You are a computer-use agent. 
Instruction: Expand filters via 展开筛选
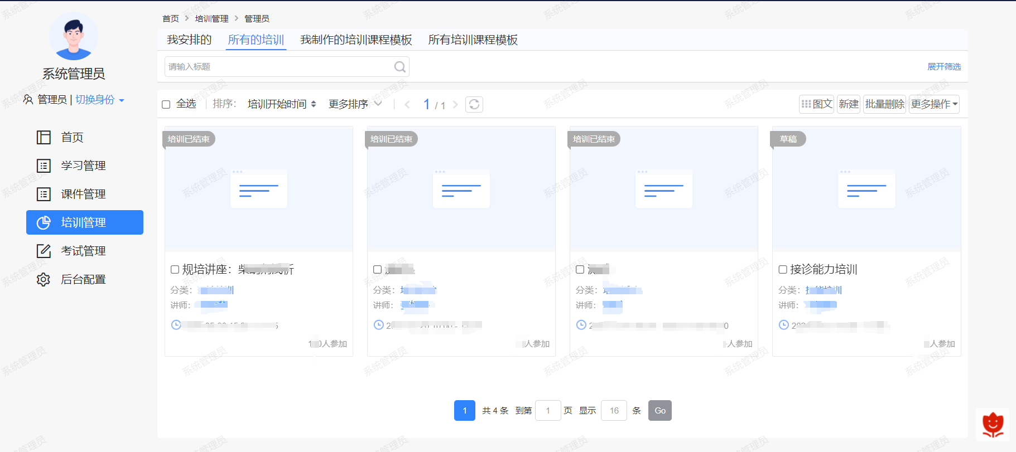pyautogui.click(x=944, y=67)
